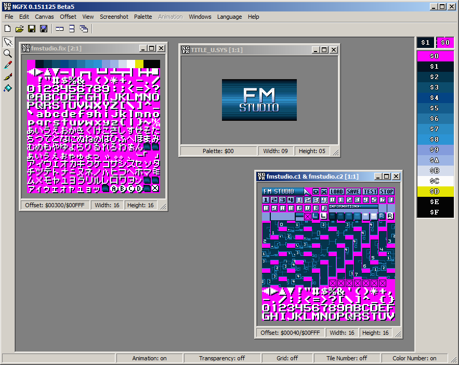Maximize the fmstudio.fix window
The width and height of the screenshot is (459, 365).
pyautogui.click(x=152, y=48)
